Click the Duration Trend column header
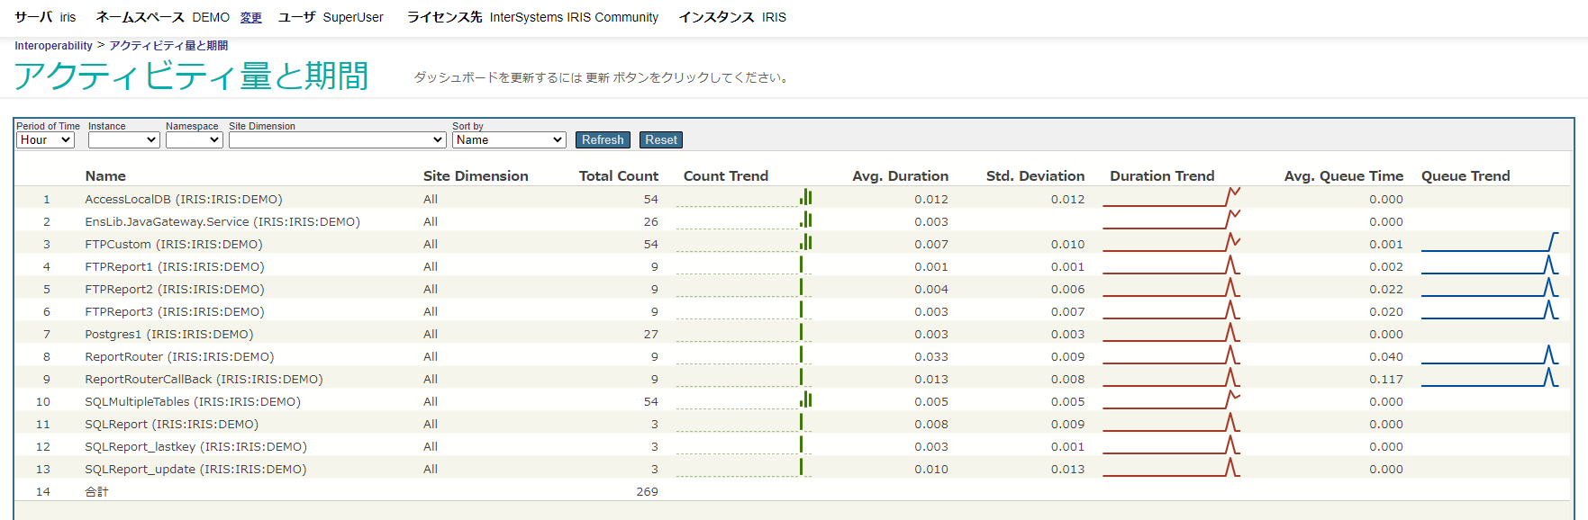This screenshot has width=1588, height=520. pyautogui.click(x=1162, y=176)
